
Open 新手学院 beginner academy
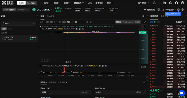click(x=99, y=3)
